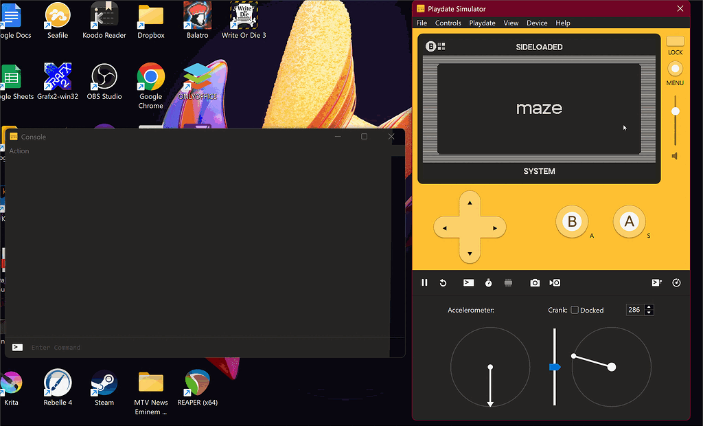The image size is (703, 426).
Task: Open the Device menu
Action: [537, 23]
